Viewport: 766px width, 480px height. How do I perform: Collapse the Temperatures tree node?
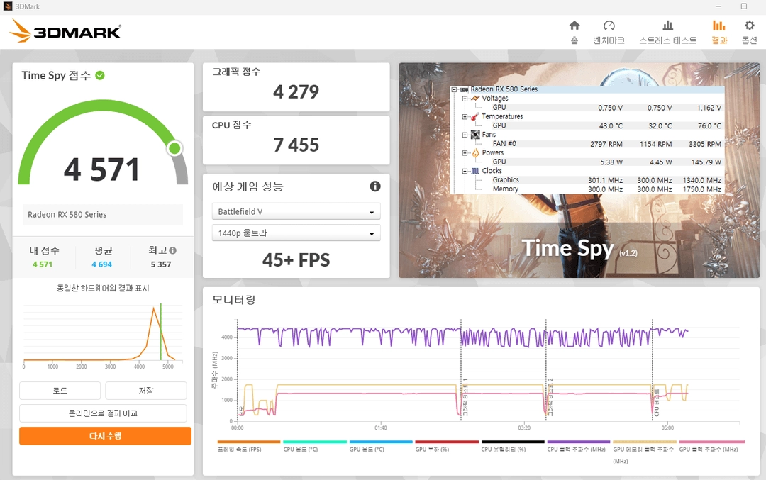pyautogui.click(x=465, y=116)
